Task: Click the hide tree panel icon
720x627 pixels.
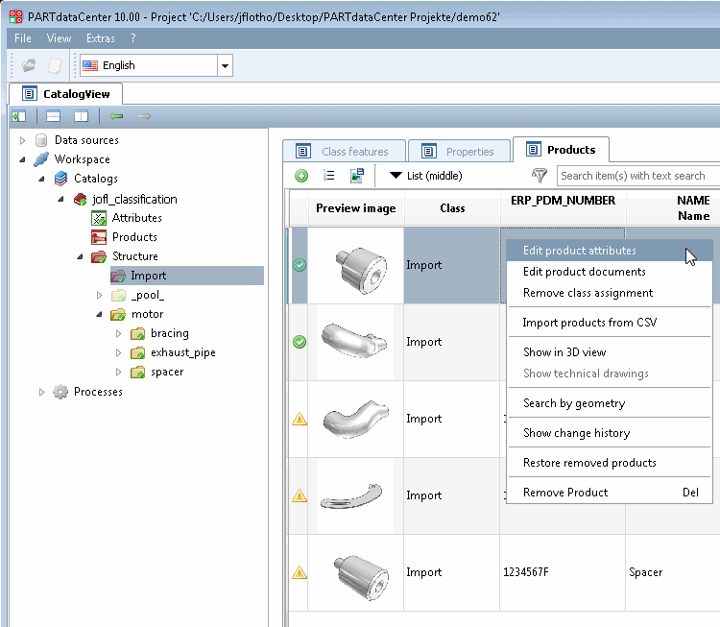Action: 19,116
